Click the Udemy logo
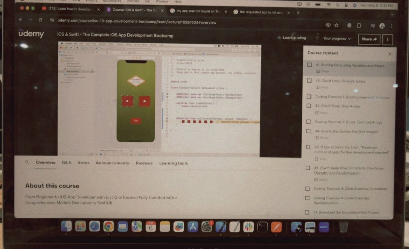Image resolution: width=409 pixels, height=249 pixels. point(31,34)
